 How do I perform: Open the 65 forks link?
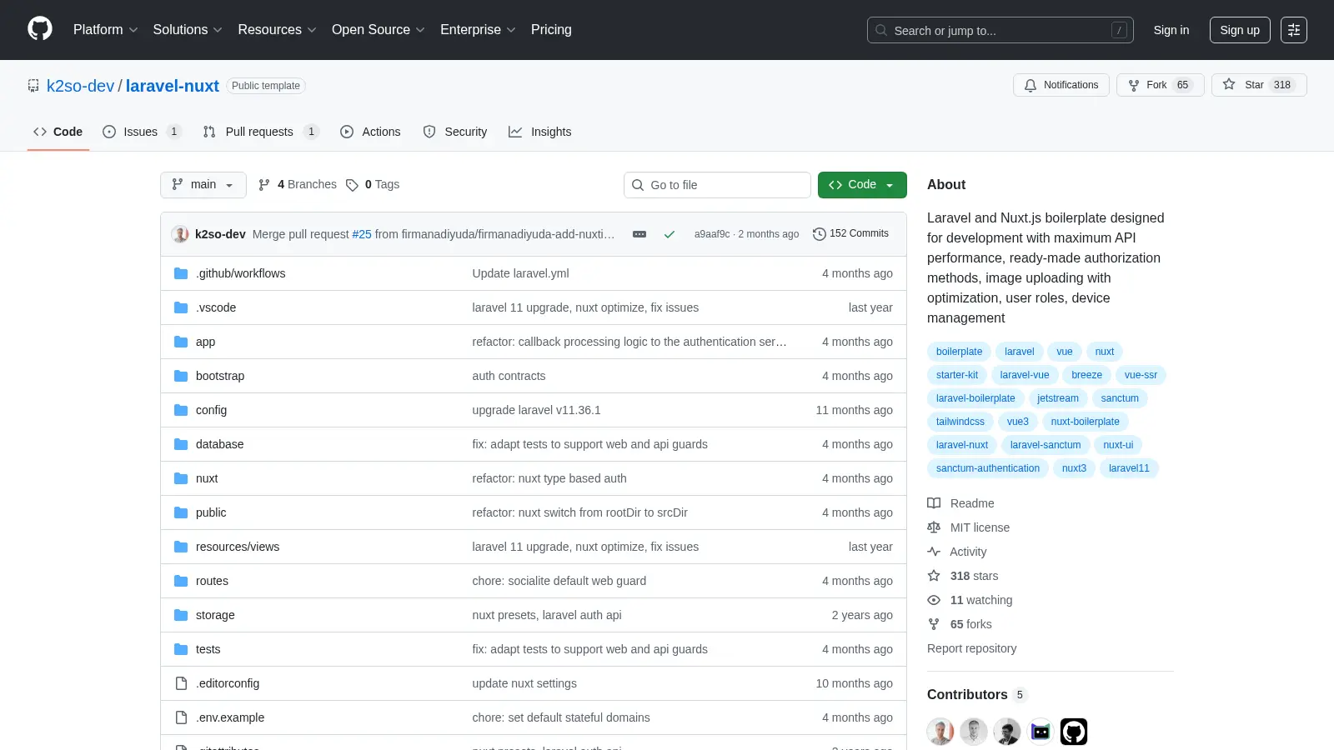pyautogui.click(x=971, y=624)
